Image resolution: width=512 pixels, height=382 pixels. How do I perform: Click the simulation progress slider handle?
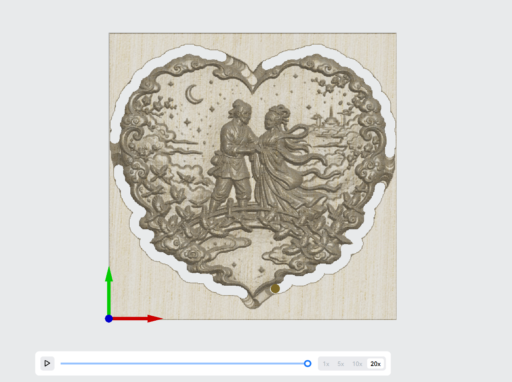[308, 364]
